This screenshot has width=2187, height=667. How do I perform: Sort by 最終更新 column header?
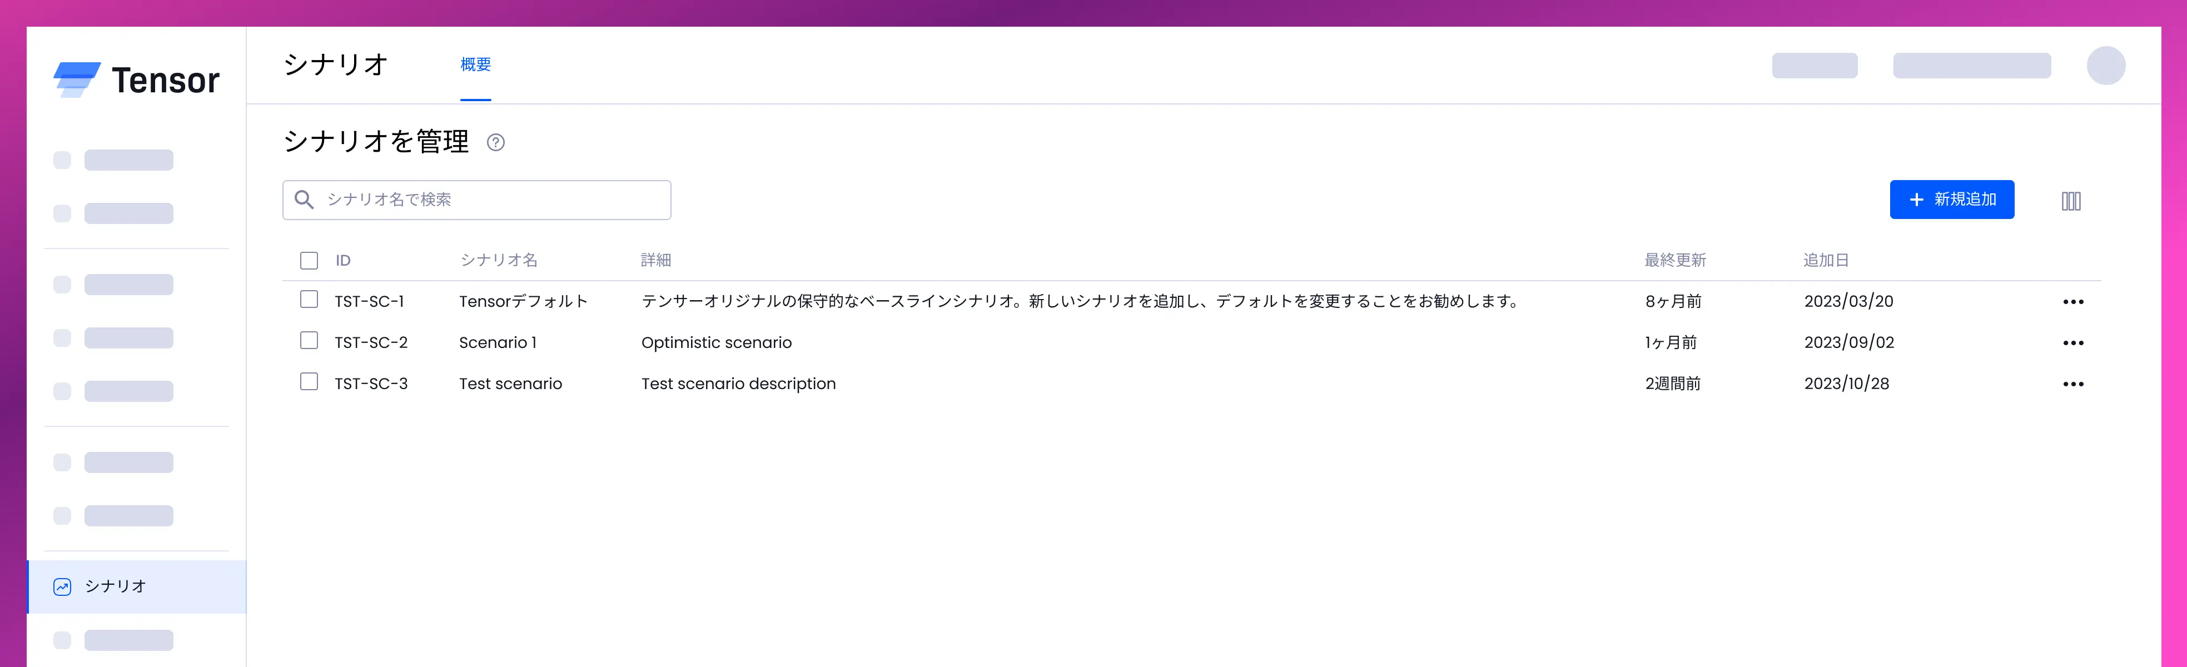point(1675,260)
